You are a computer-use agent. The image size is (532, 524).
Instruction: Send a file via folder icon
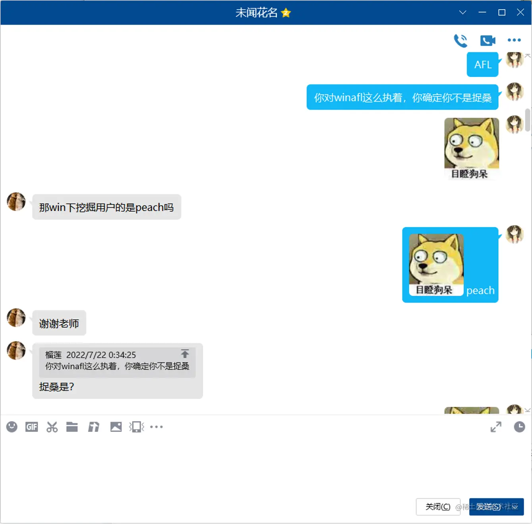click(72, 427)
